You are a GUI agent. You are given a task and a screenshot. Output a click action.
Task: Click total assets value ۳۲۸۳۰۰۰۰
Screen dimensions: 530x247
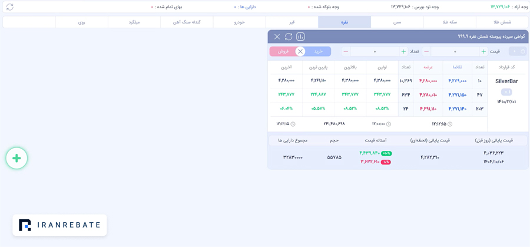(x=293, y=157)
